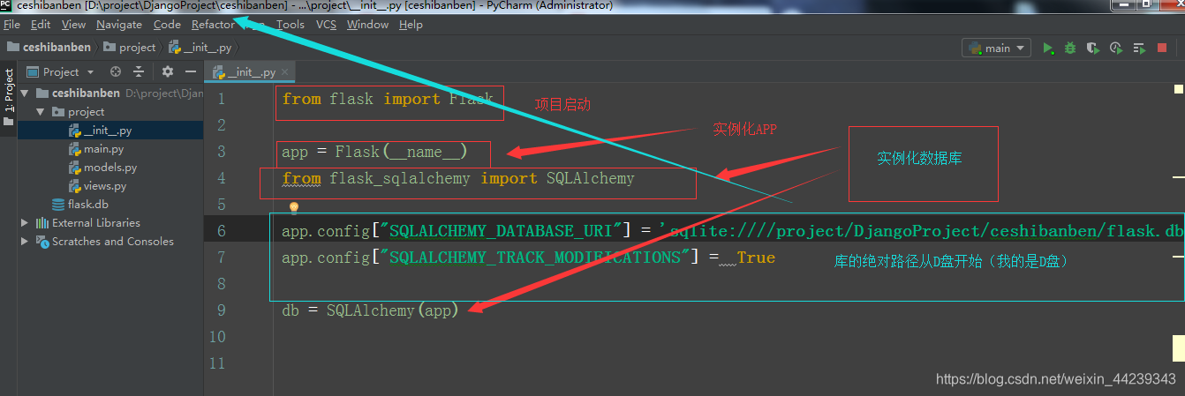Open the Refactor menu
The height and width of the screenshot is (396, 1185).
[x=213, y=25]
